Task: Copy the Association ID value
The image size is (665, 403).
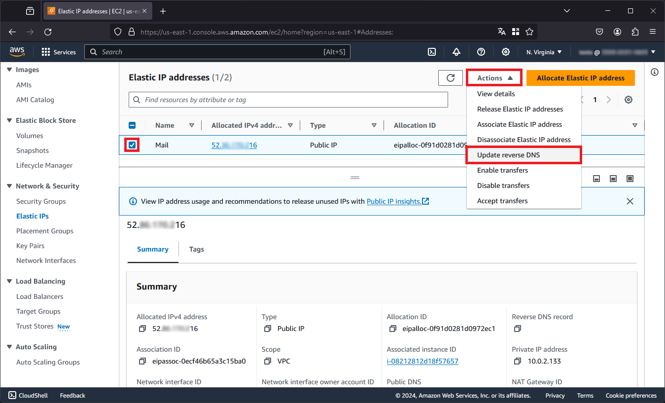Action: point(142,361)
